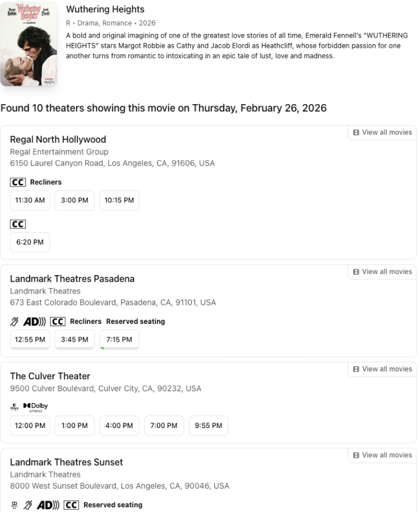
Task: View all movies at Regal North Hollywood
Action: coord(382,133)
